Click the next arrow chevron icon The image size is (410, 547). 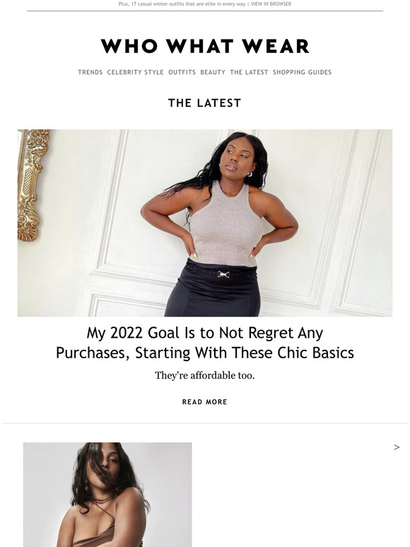pos(397,447)
